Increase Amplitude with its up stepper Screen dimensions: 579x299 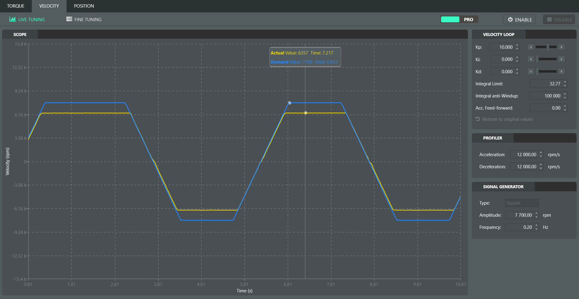537,213
